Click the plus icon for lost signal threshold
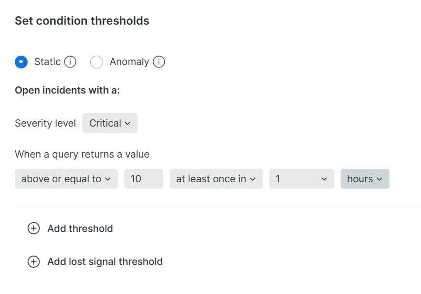This screenshot has height=294, width=421. click(34, 261)
